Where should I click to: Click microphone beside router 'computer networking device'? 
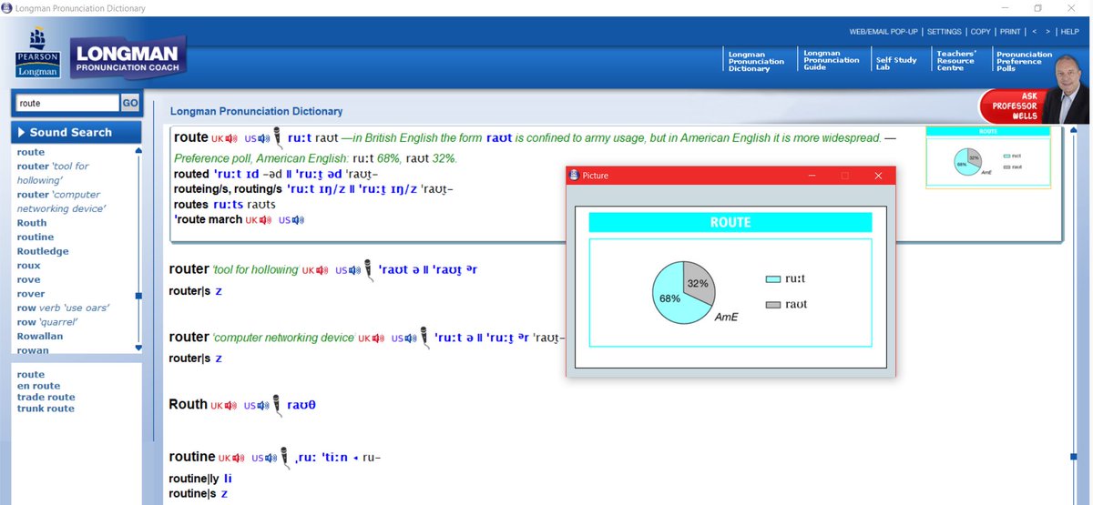424,338
